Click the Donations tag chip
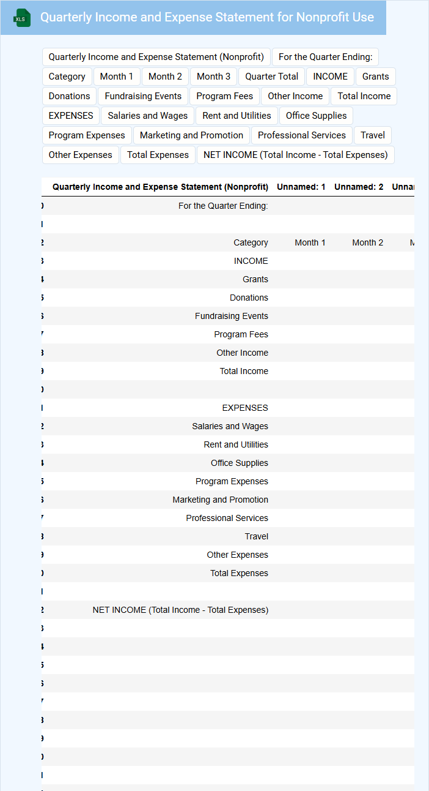 coord(69,96)
